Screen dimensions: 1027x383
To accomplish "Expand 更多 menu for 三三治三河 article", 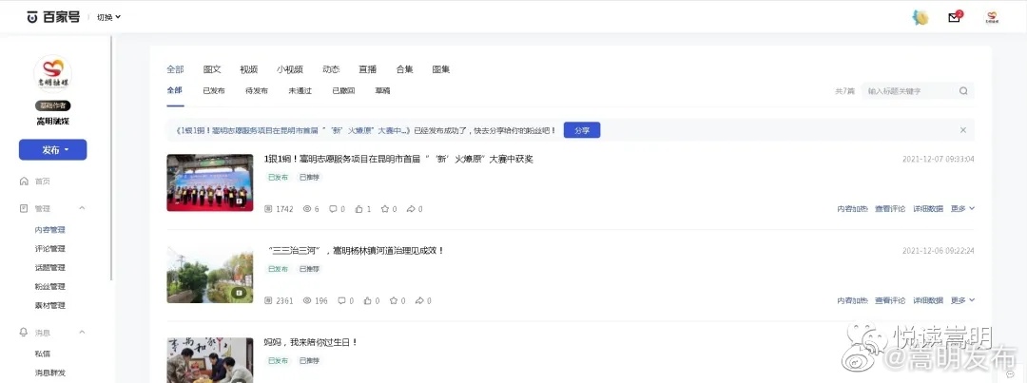I will coord(962,300).
